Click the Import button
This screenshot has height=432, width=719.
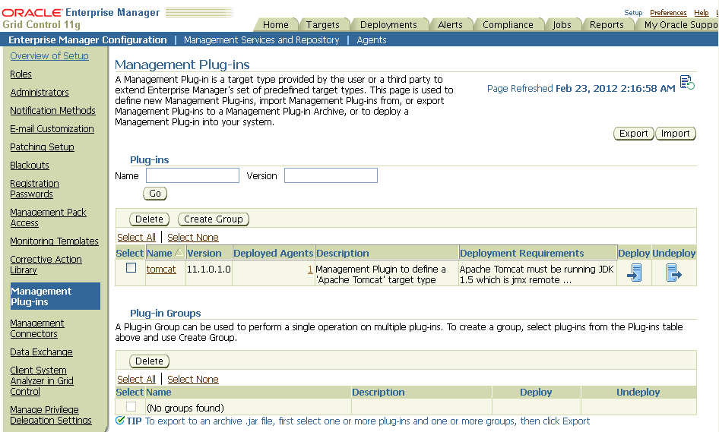click(676, 134)
